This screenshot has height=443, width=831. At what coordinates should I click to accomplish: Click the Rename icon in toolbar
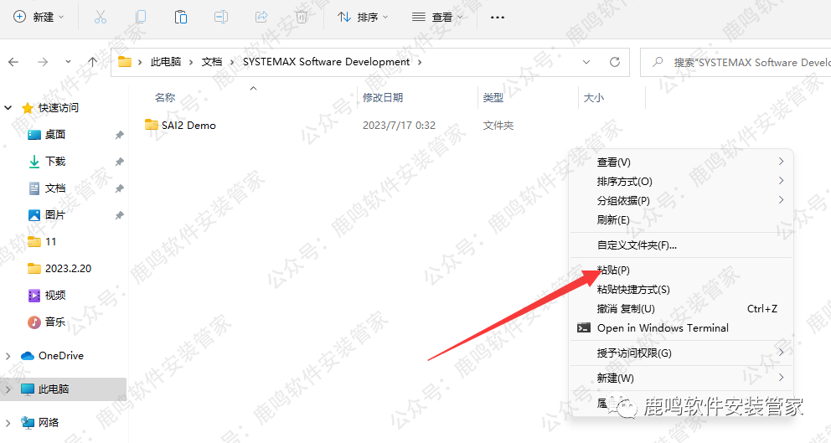pos(221,17)
